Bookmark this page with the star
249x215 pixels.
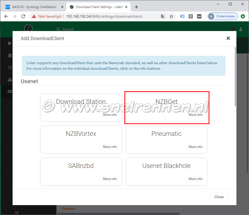pos(171,16)
